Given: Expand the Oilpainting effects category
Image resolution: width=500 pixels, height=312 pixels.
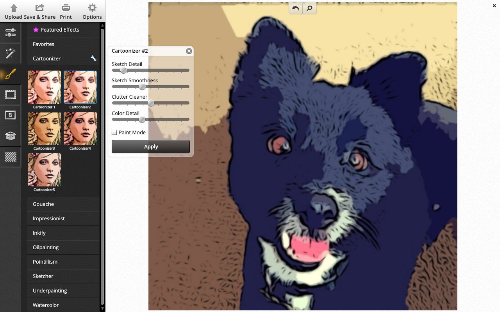Looking at the screenshot, I should (63, 247).
